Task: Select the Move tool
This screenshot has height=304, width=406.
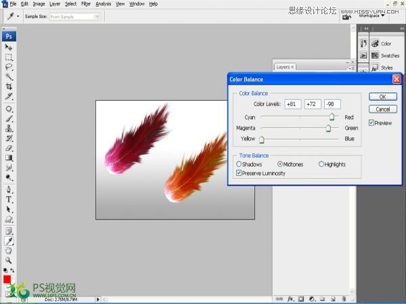Action: [x=9, y=47]
